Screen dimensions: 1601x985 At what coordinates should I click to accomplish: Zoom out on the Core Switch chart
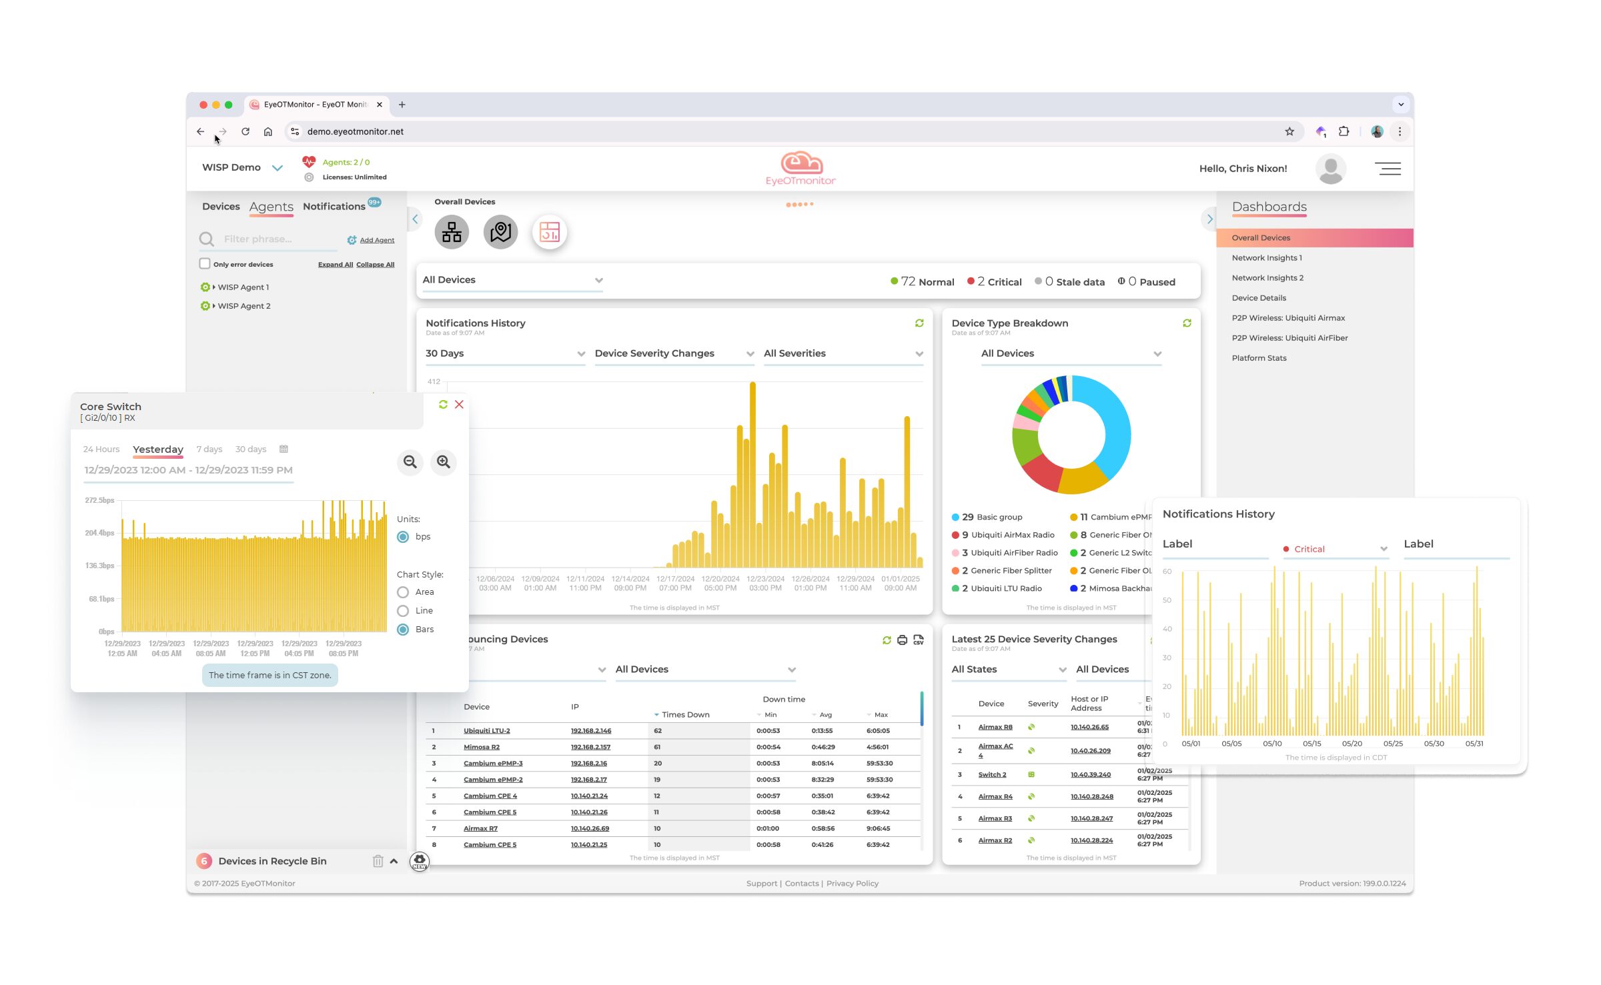point(410,462)
